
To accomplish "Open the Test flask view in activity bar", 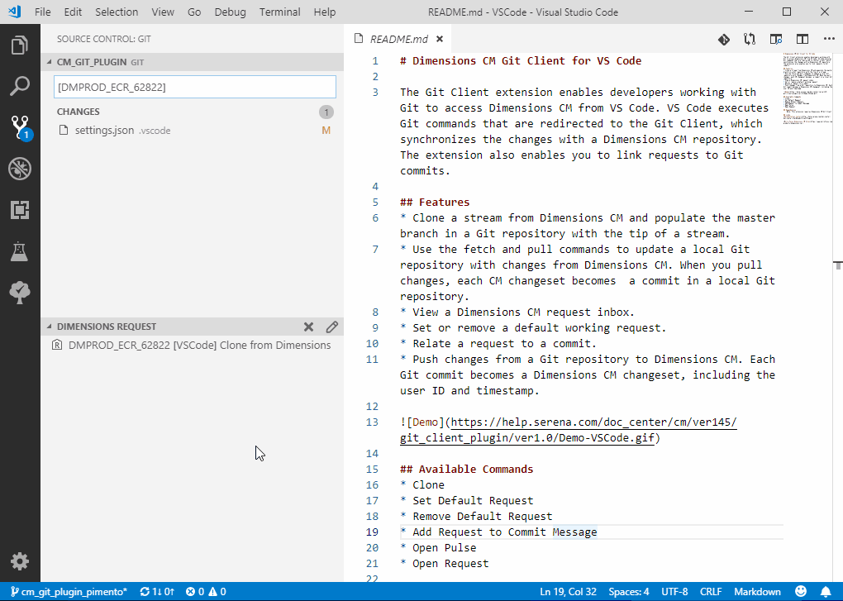I will pyautogui.click(x=19, y=251).
